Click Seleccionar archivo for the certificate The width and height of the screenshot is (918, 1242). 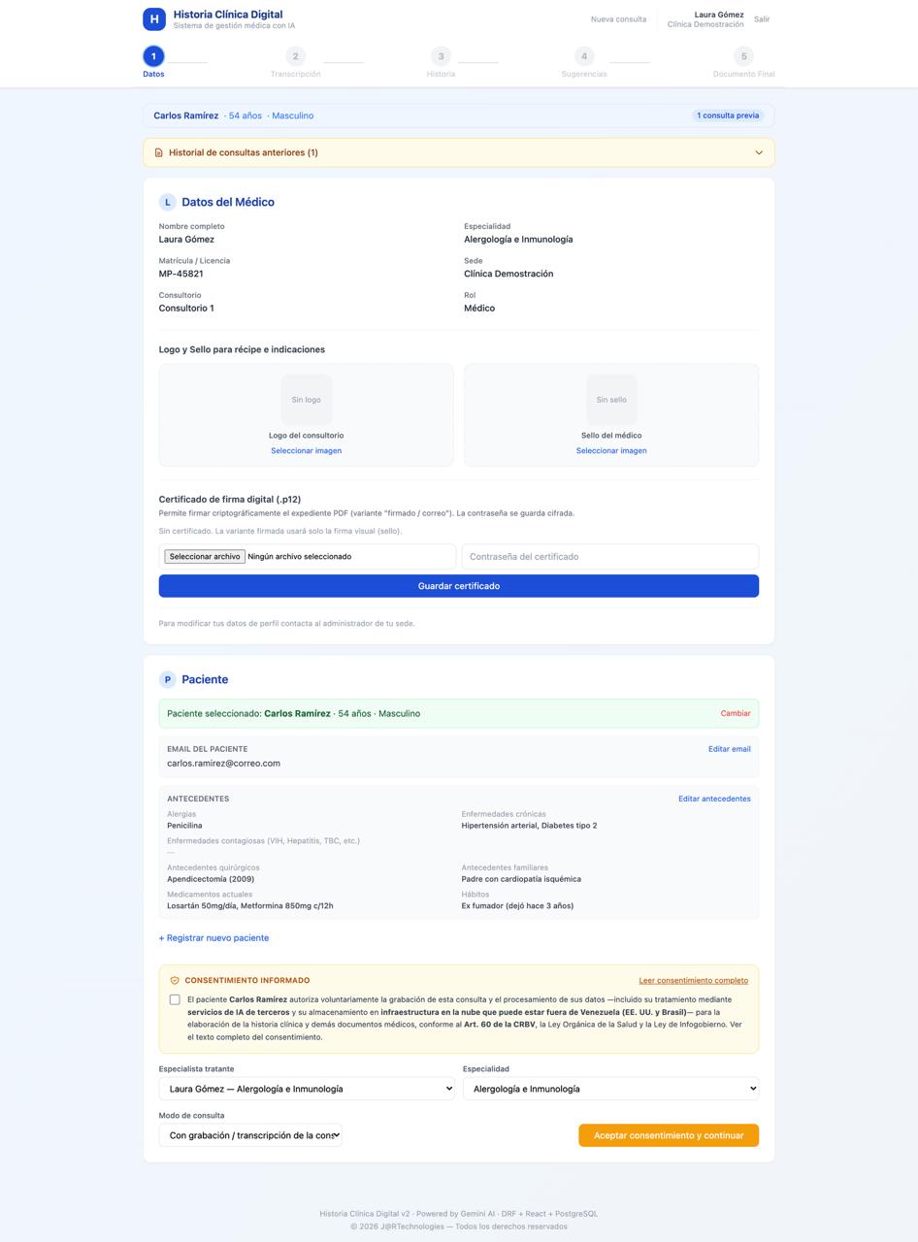pyautogui.click(x=205, y=557)
